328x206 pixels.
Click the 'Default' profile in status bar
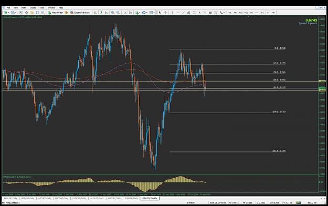click(x=191, y=203)
